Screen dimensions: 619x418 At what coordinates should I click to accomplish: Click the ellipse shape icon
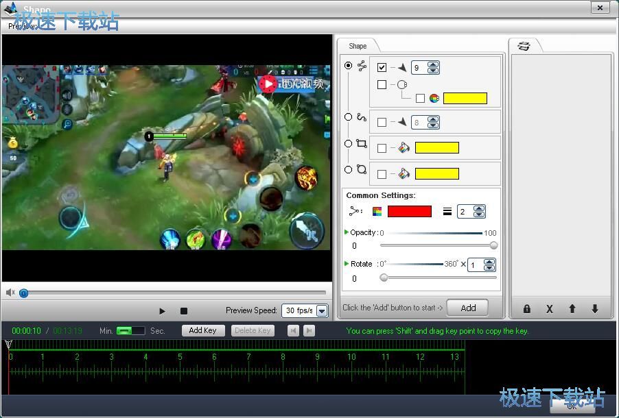pos(362,169)
